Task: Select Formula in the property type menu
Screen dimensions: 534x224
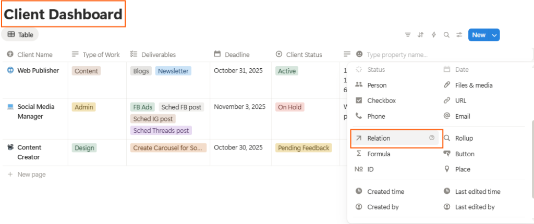Action: point(379,154)
